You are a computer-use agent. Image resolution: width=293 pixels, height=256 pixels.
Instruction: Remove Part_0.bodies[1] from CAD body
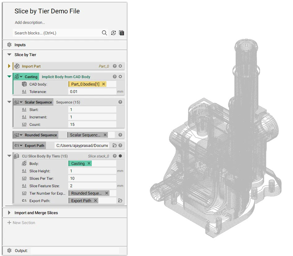(104, 84)
